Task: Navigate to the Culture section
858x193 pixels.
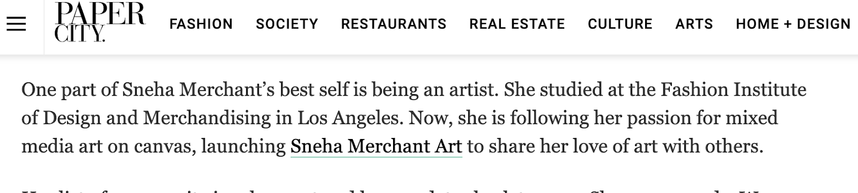Action: [x=620, y=24]
